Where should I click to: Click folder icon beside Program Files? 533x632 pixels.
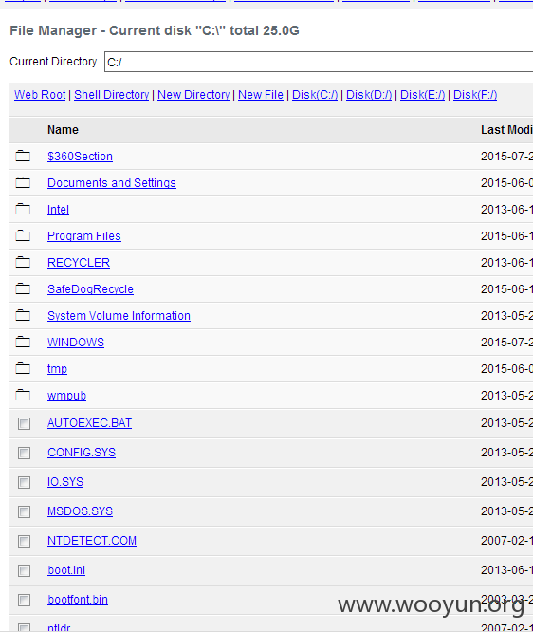tap(23, 235)
